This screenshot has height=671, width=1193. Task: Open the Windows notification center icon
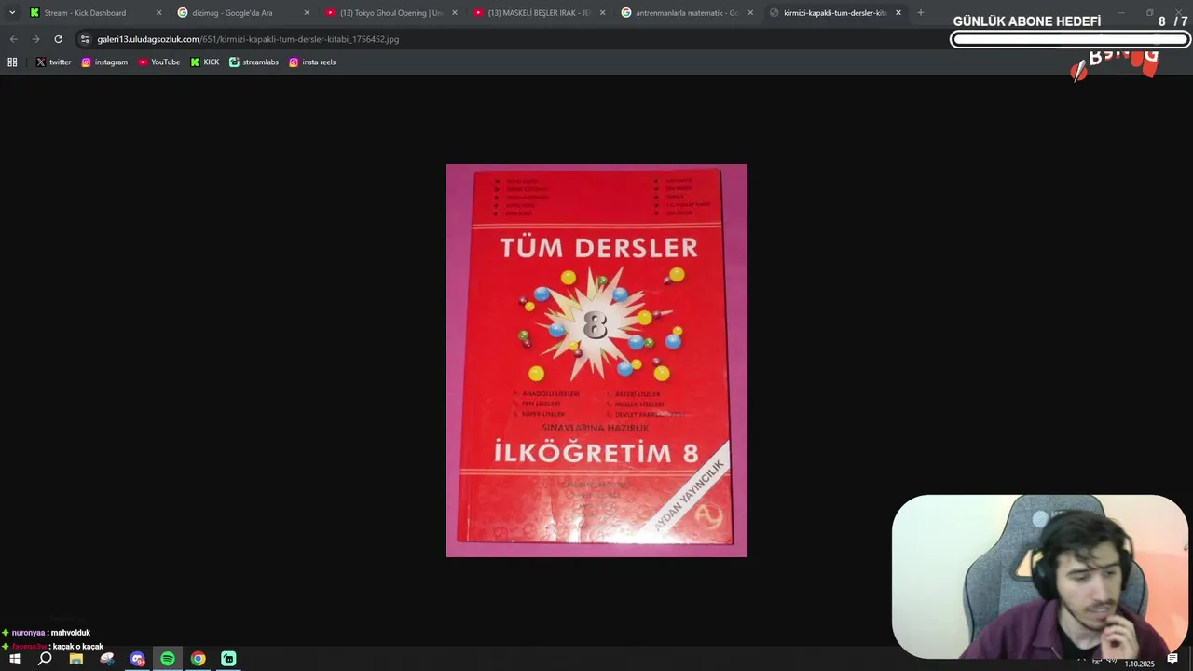pos(1172,659)
